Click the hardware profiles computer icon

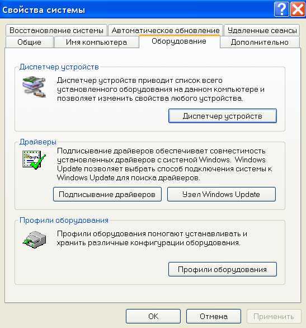34,240
